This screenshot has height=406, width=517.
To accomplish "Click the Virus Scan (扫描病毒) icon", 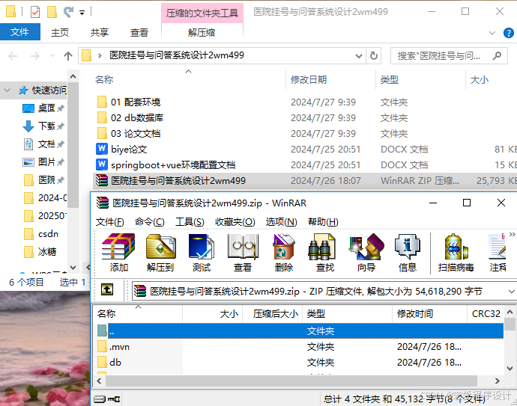I will click(456, 253).
